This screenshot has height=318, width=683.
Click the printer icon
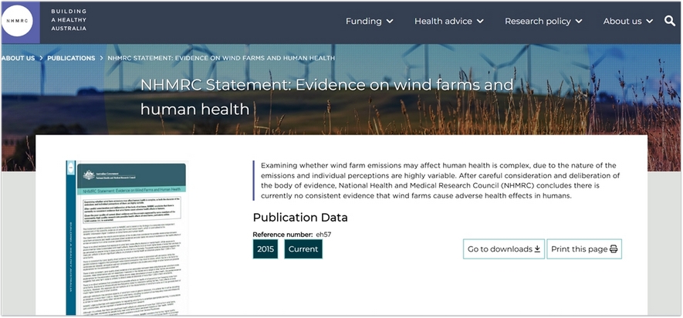(x=614, y=249)
